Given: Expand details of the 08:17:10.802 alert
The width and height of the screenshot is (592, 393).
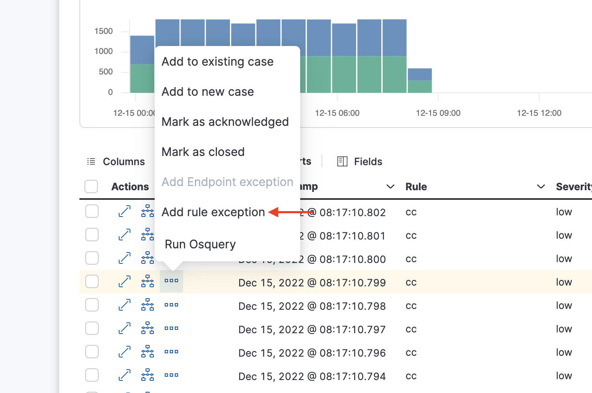Looking at the screenshot, I should click(x=125, y=212).
